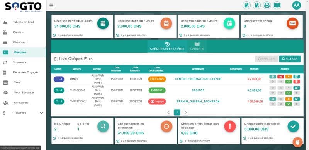Select page 1 in pagination
This screenshot has height=150, width=309.
click(x=177, y=112)
